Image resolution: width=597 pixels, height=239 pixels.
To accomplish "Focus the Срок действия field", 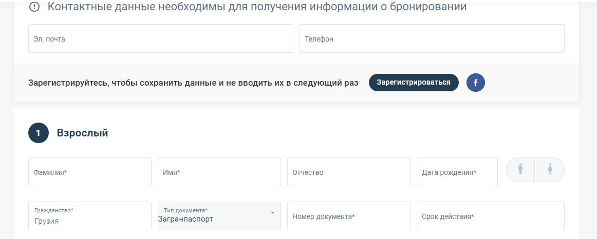I will (x=490, y=216).
